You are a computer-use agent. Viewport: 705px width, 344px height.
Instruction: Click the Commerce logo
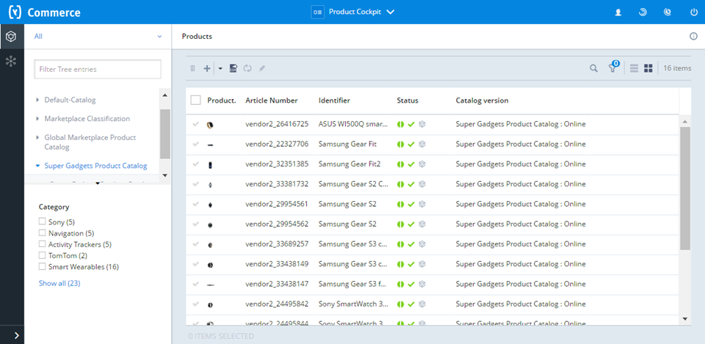coord(45,12)
